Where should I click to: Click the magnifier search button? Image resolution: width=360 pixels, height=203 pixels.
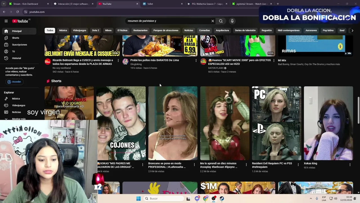[x=221, y=21]
